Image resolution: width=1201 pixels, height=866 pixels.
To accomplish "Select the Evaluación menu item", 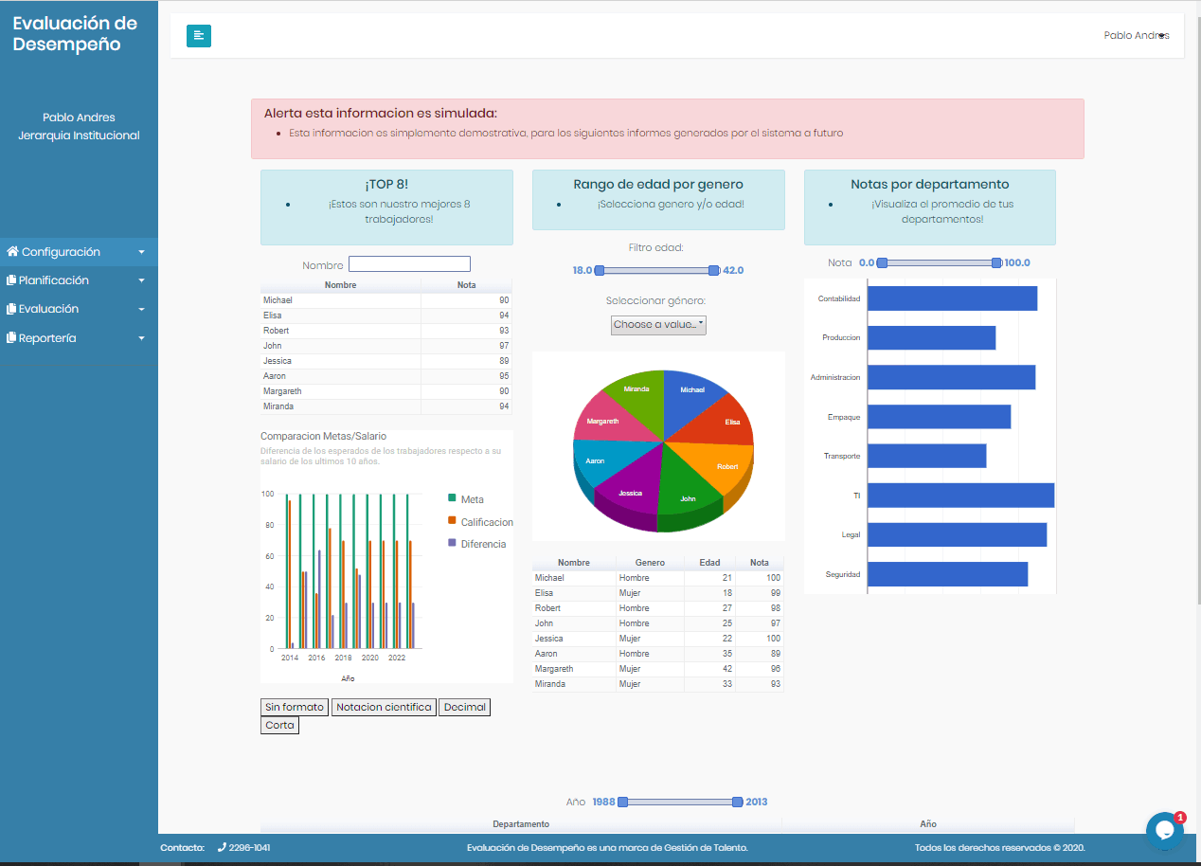I will click(48, 309).
